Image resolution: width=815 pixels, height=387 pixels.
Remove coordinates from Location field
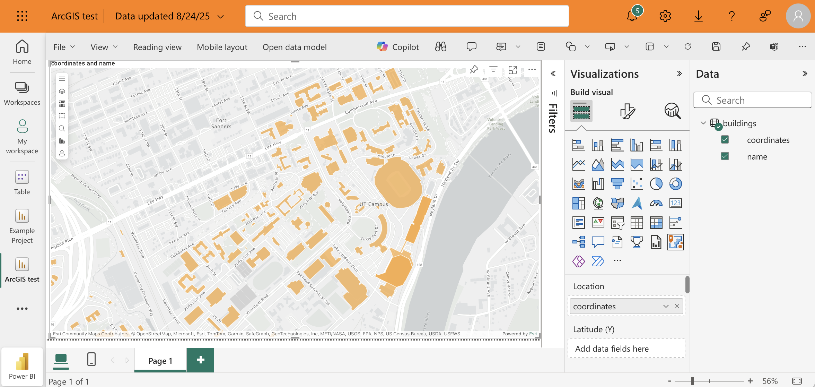point(677,307)
